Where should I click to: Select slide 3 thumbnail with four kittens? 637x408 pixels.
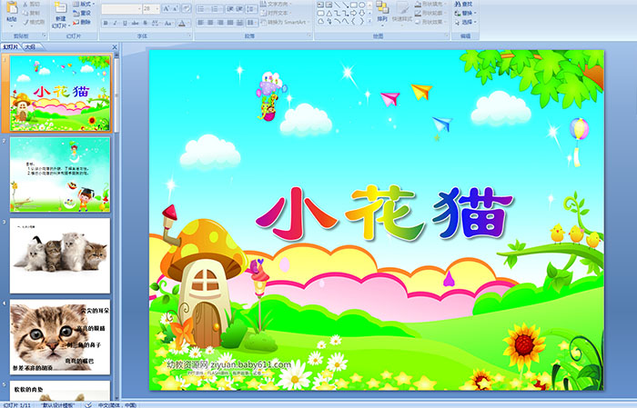pos(60,255)
